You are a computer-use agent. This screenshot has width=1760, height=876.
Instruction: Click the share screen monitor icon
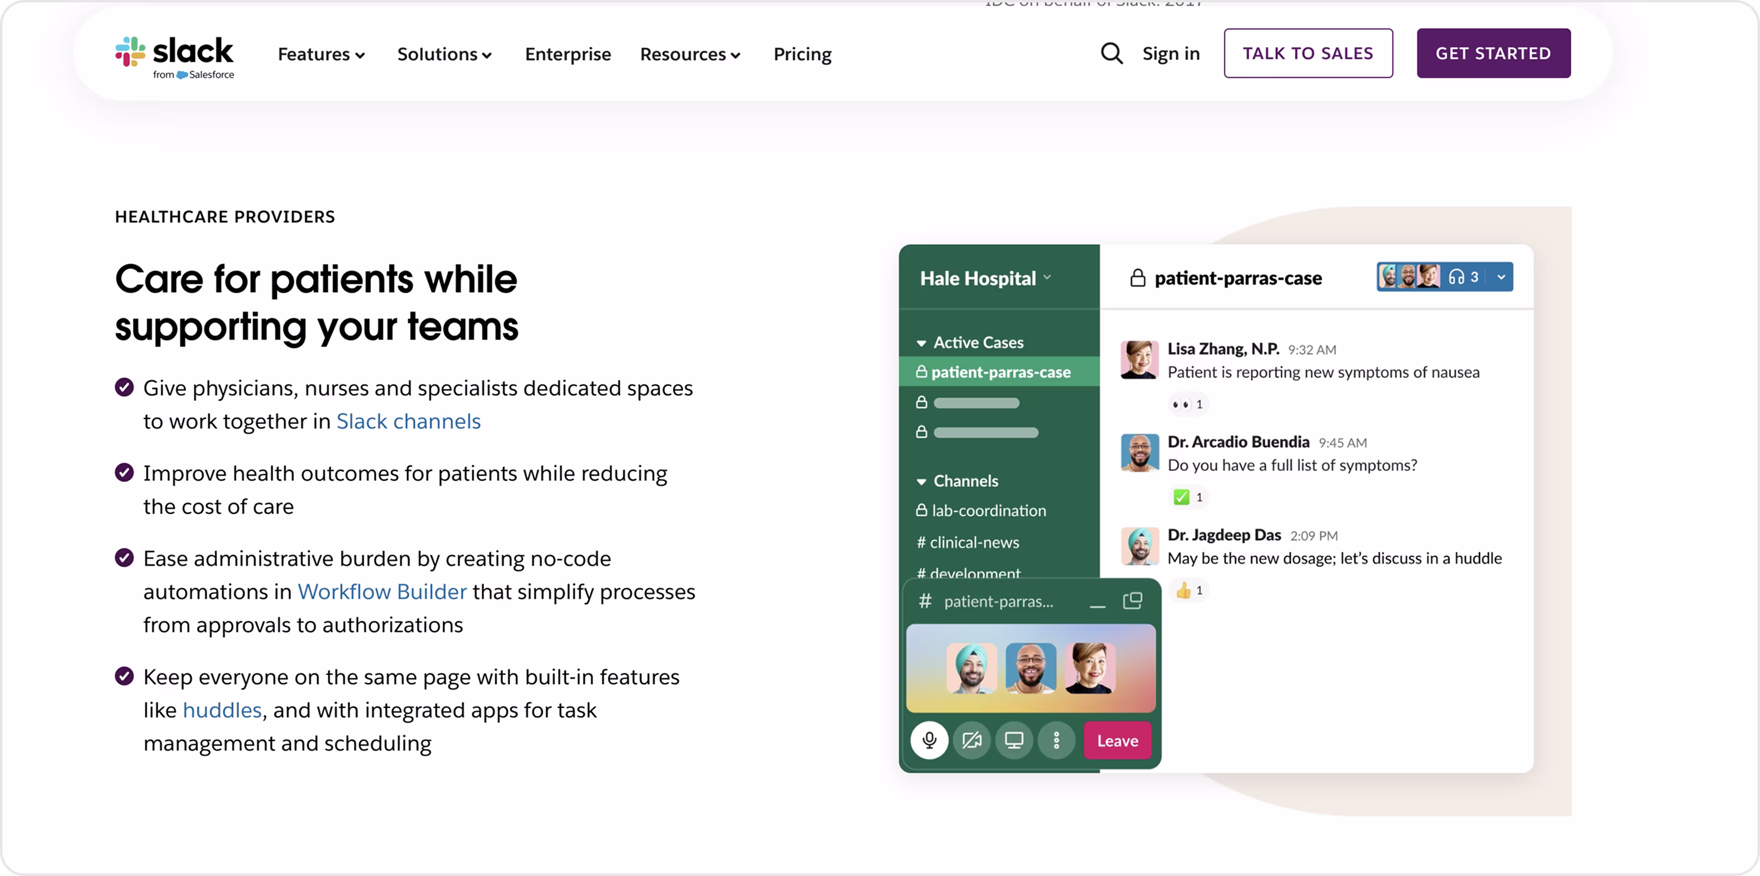1014,740
